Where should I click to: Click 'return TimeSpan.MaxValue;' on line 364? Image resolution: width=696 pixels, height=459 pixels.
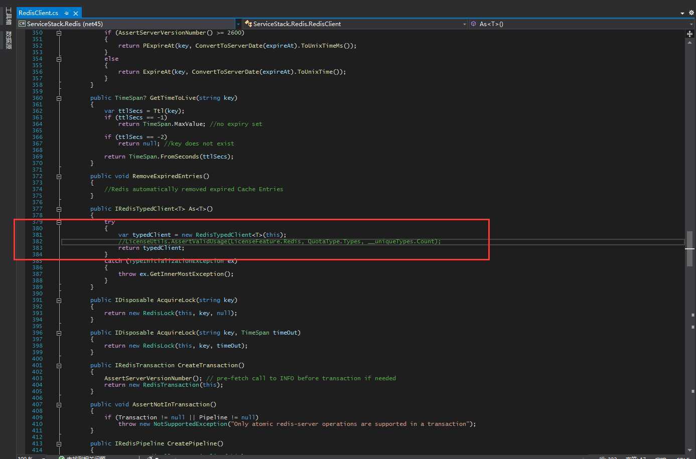[162, 124]
